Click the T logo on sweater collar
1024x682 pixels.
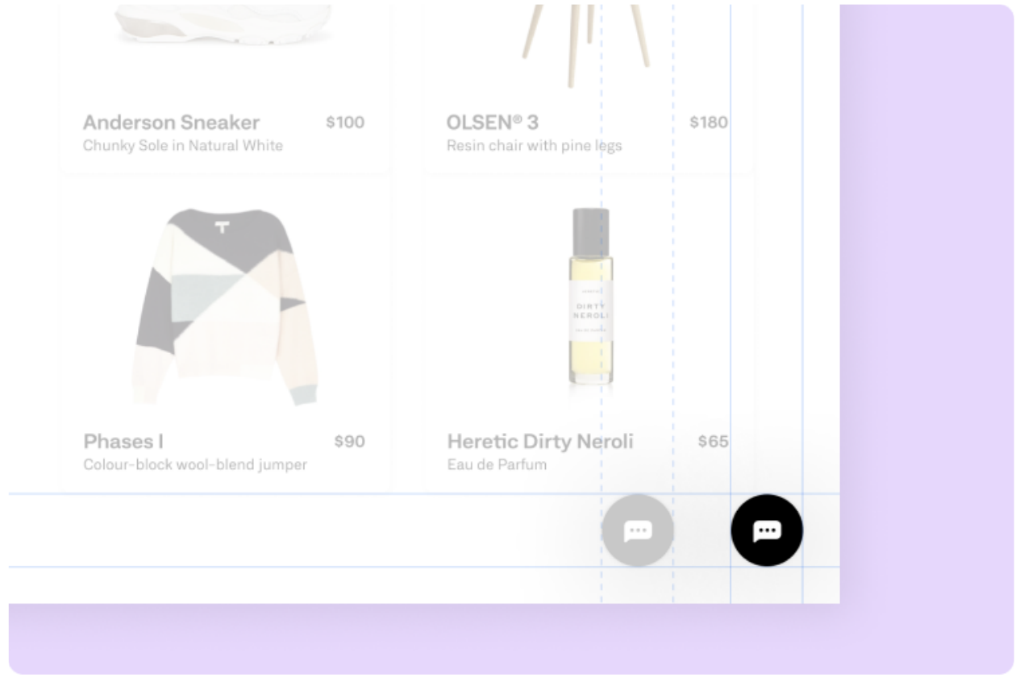pos(223,227)
